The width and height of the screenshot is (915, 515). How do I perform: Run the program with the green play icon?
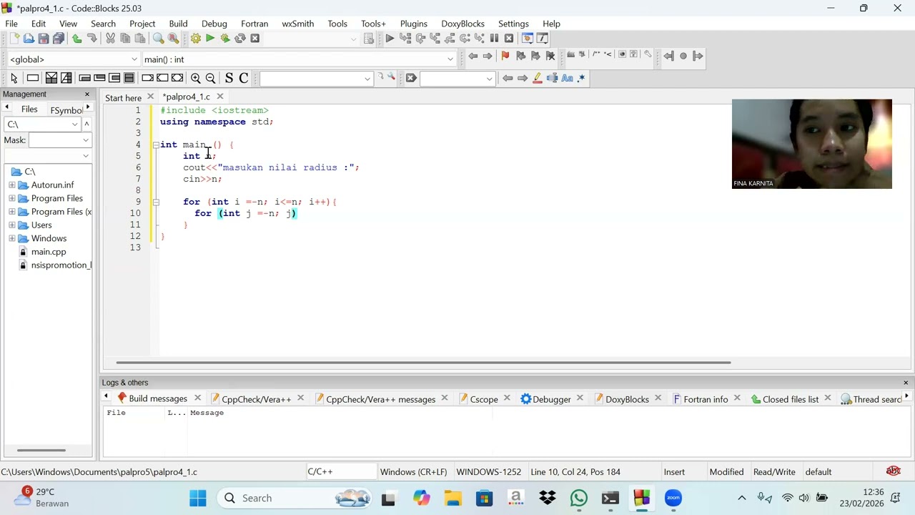pyautogui.click(x=210, y=39)
